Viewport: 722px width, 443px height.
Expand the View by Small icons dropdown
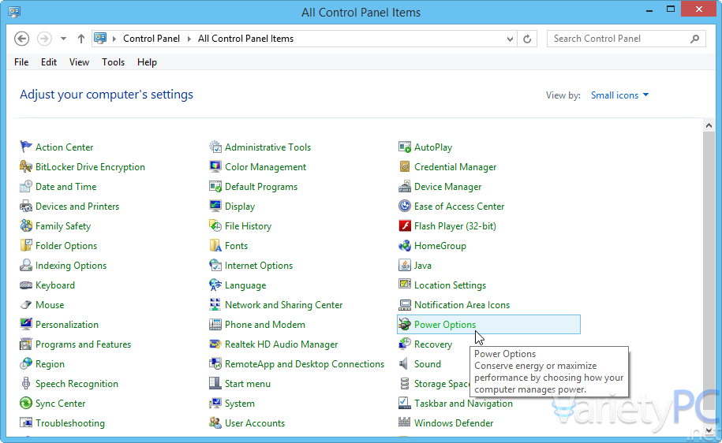click(x=619, y=95)
